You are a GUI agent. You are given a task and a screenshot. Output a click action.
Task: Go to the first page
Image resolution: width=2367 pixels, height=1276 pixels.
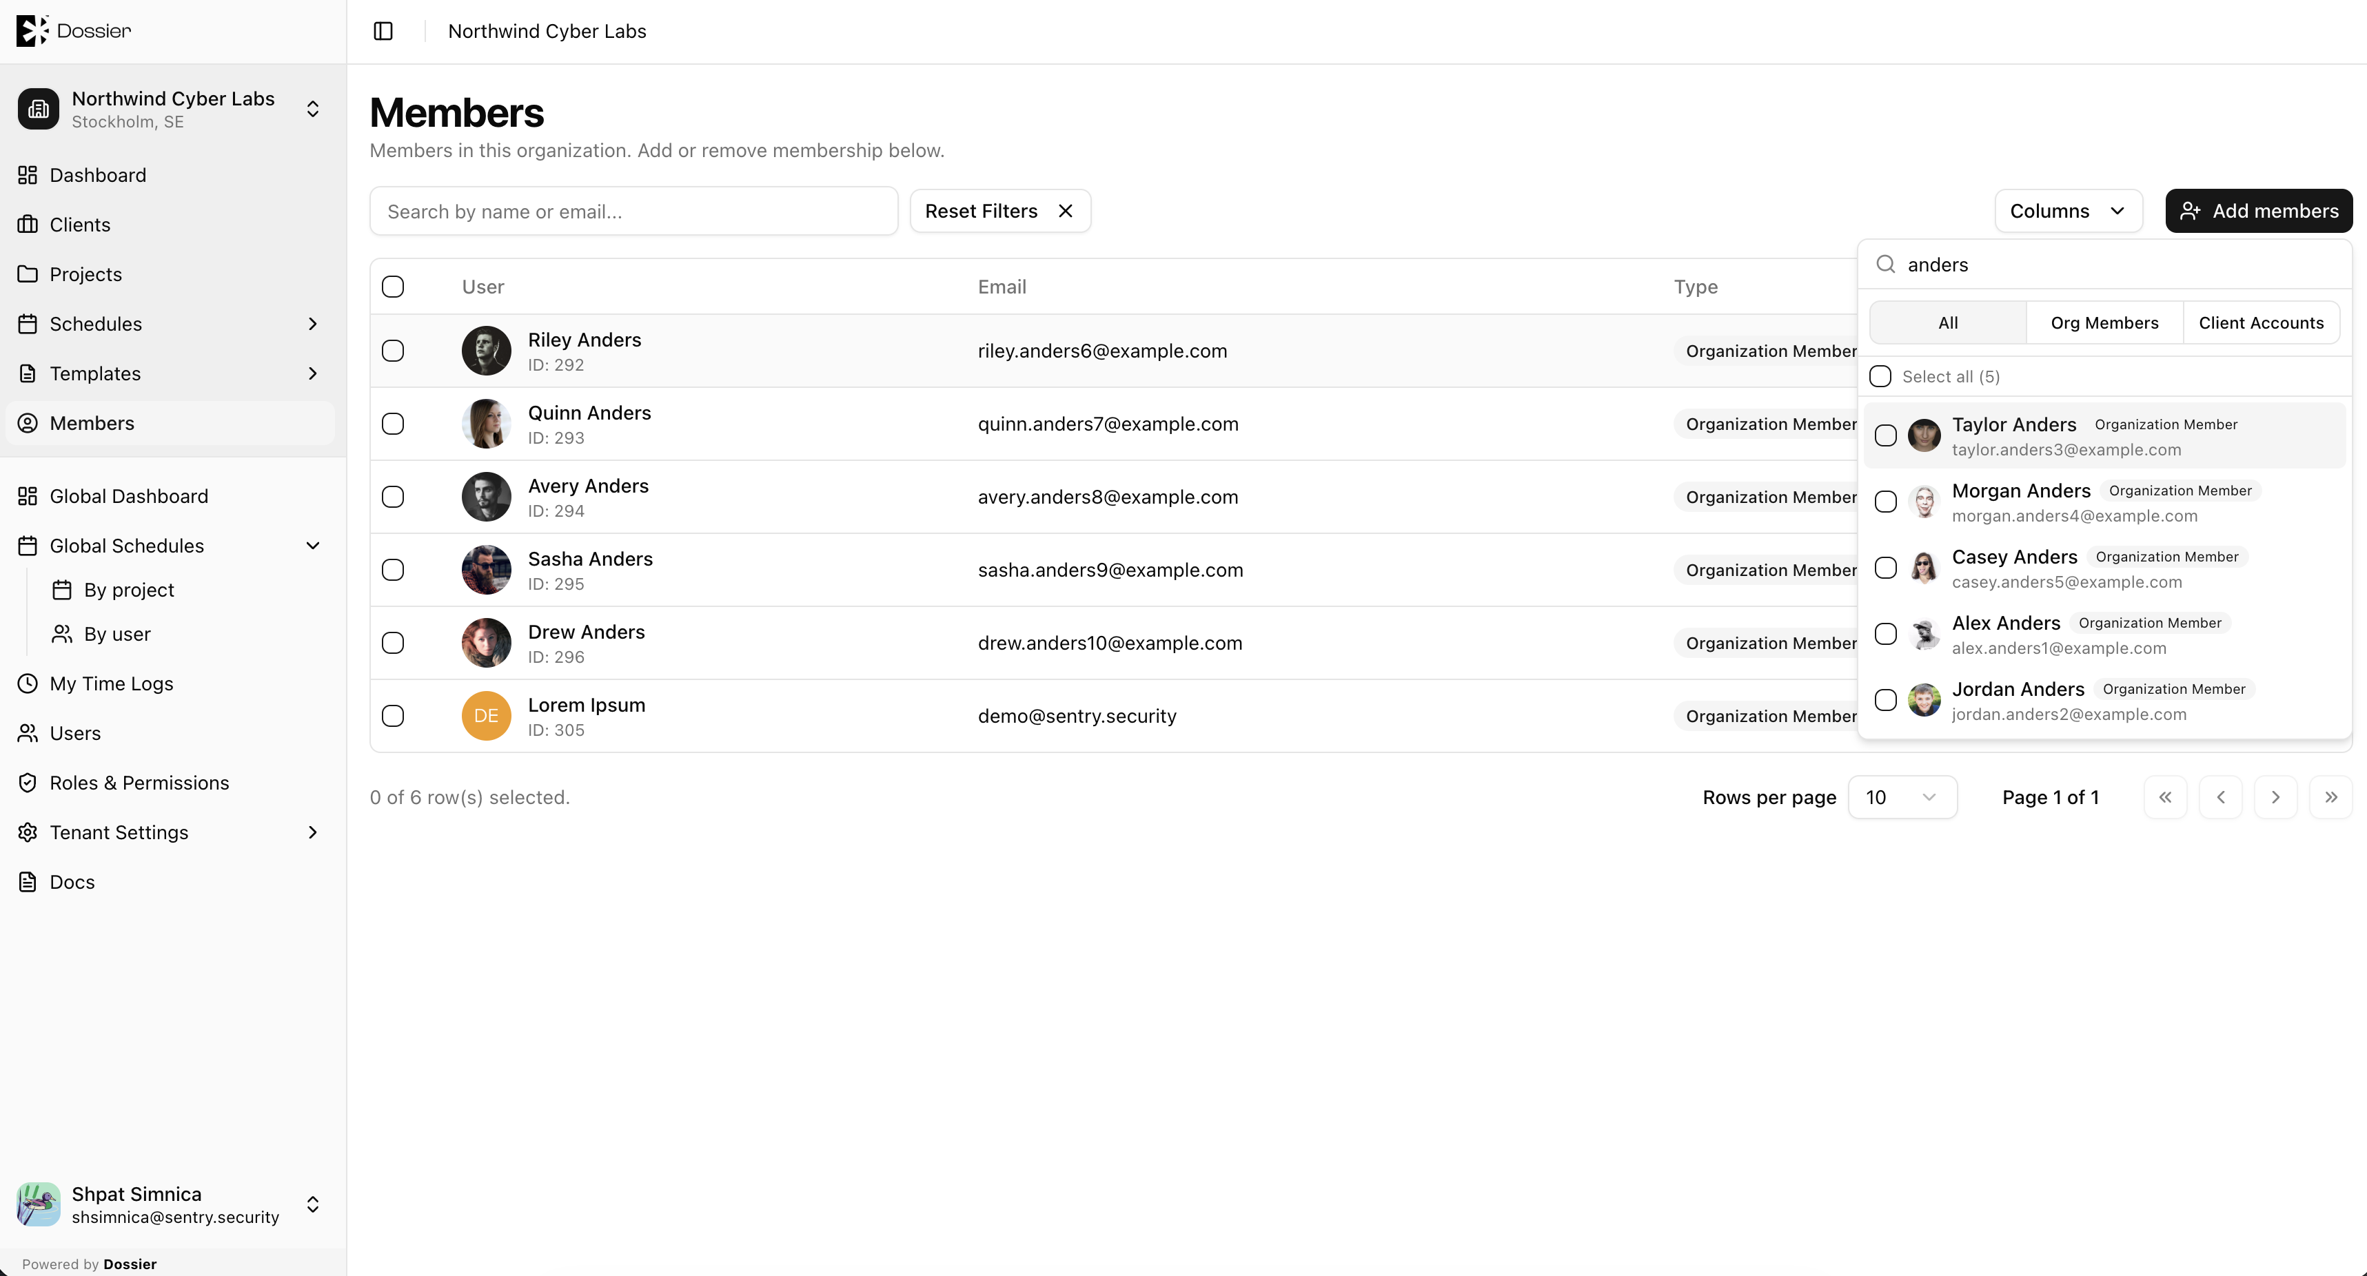(x=2166, y=797)
